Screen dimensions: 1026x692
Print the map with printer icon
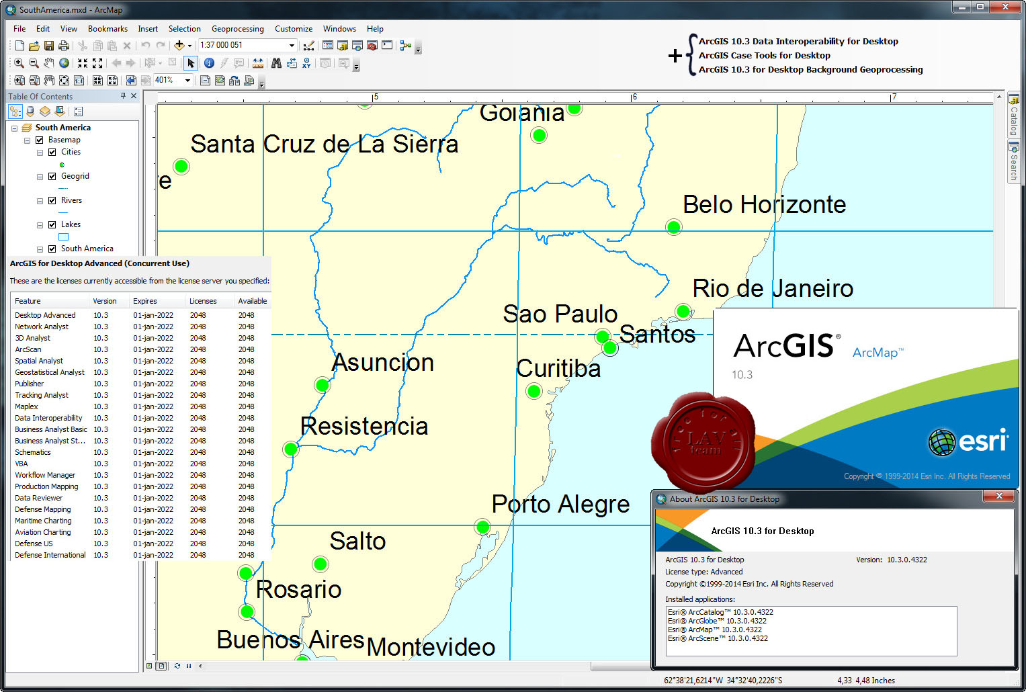(64, 46)
